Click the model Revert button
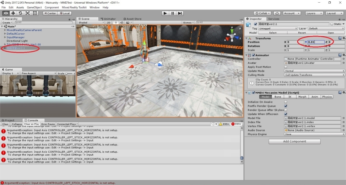The image size is (346, 185). [302, 33]
